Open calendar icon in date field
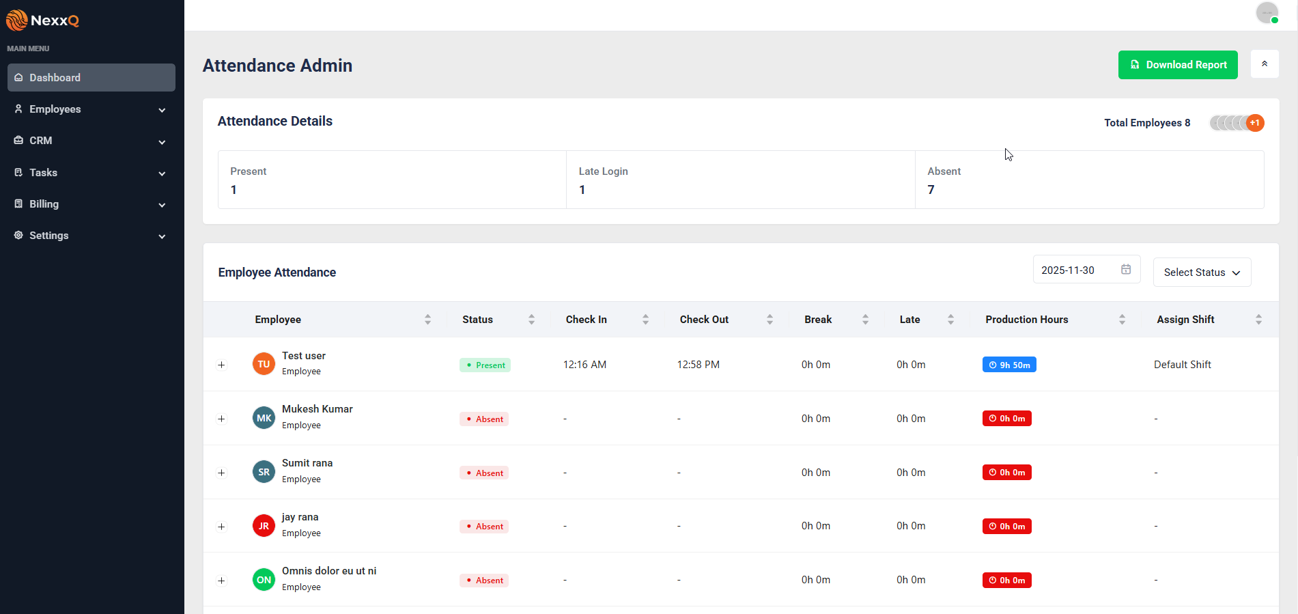The image size is (1298, 614). click(1125, 270)
